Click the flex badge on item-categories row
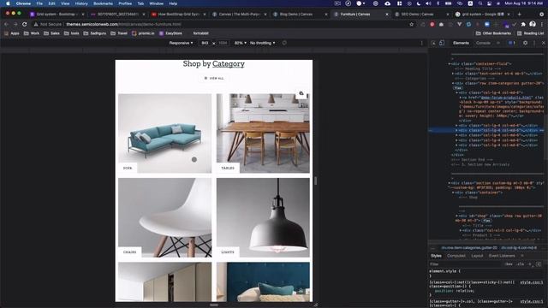The image size is (548, 308). (458, 88)
